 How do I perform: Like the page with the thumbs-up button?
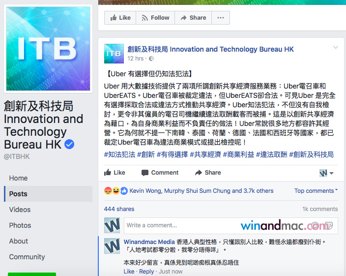120,18
